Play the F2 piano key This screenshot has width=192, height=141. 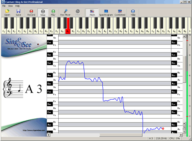(x=20, y=31)
